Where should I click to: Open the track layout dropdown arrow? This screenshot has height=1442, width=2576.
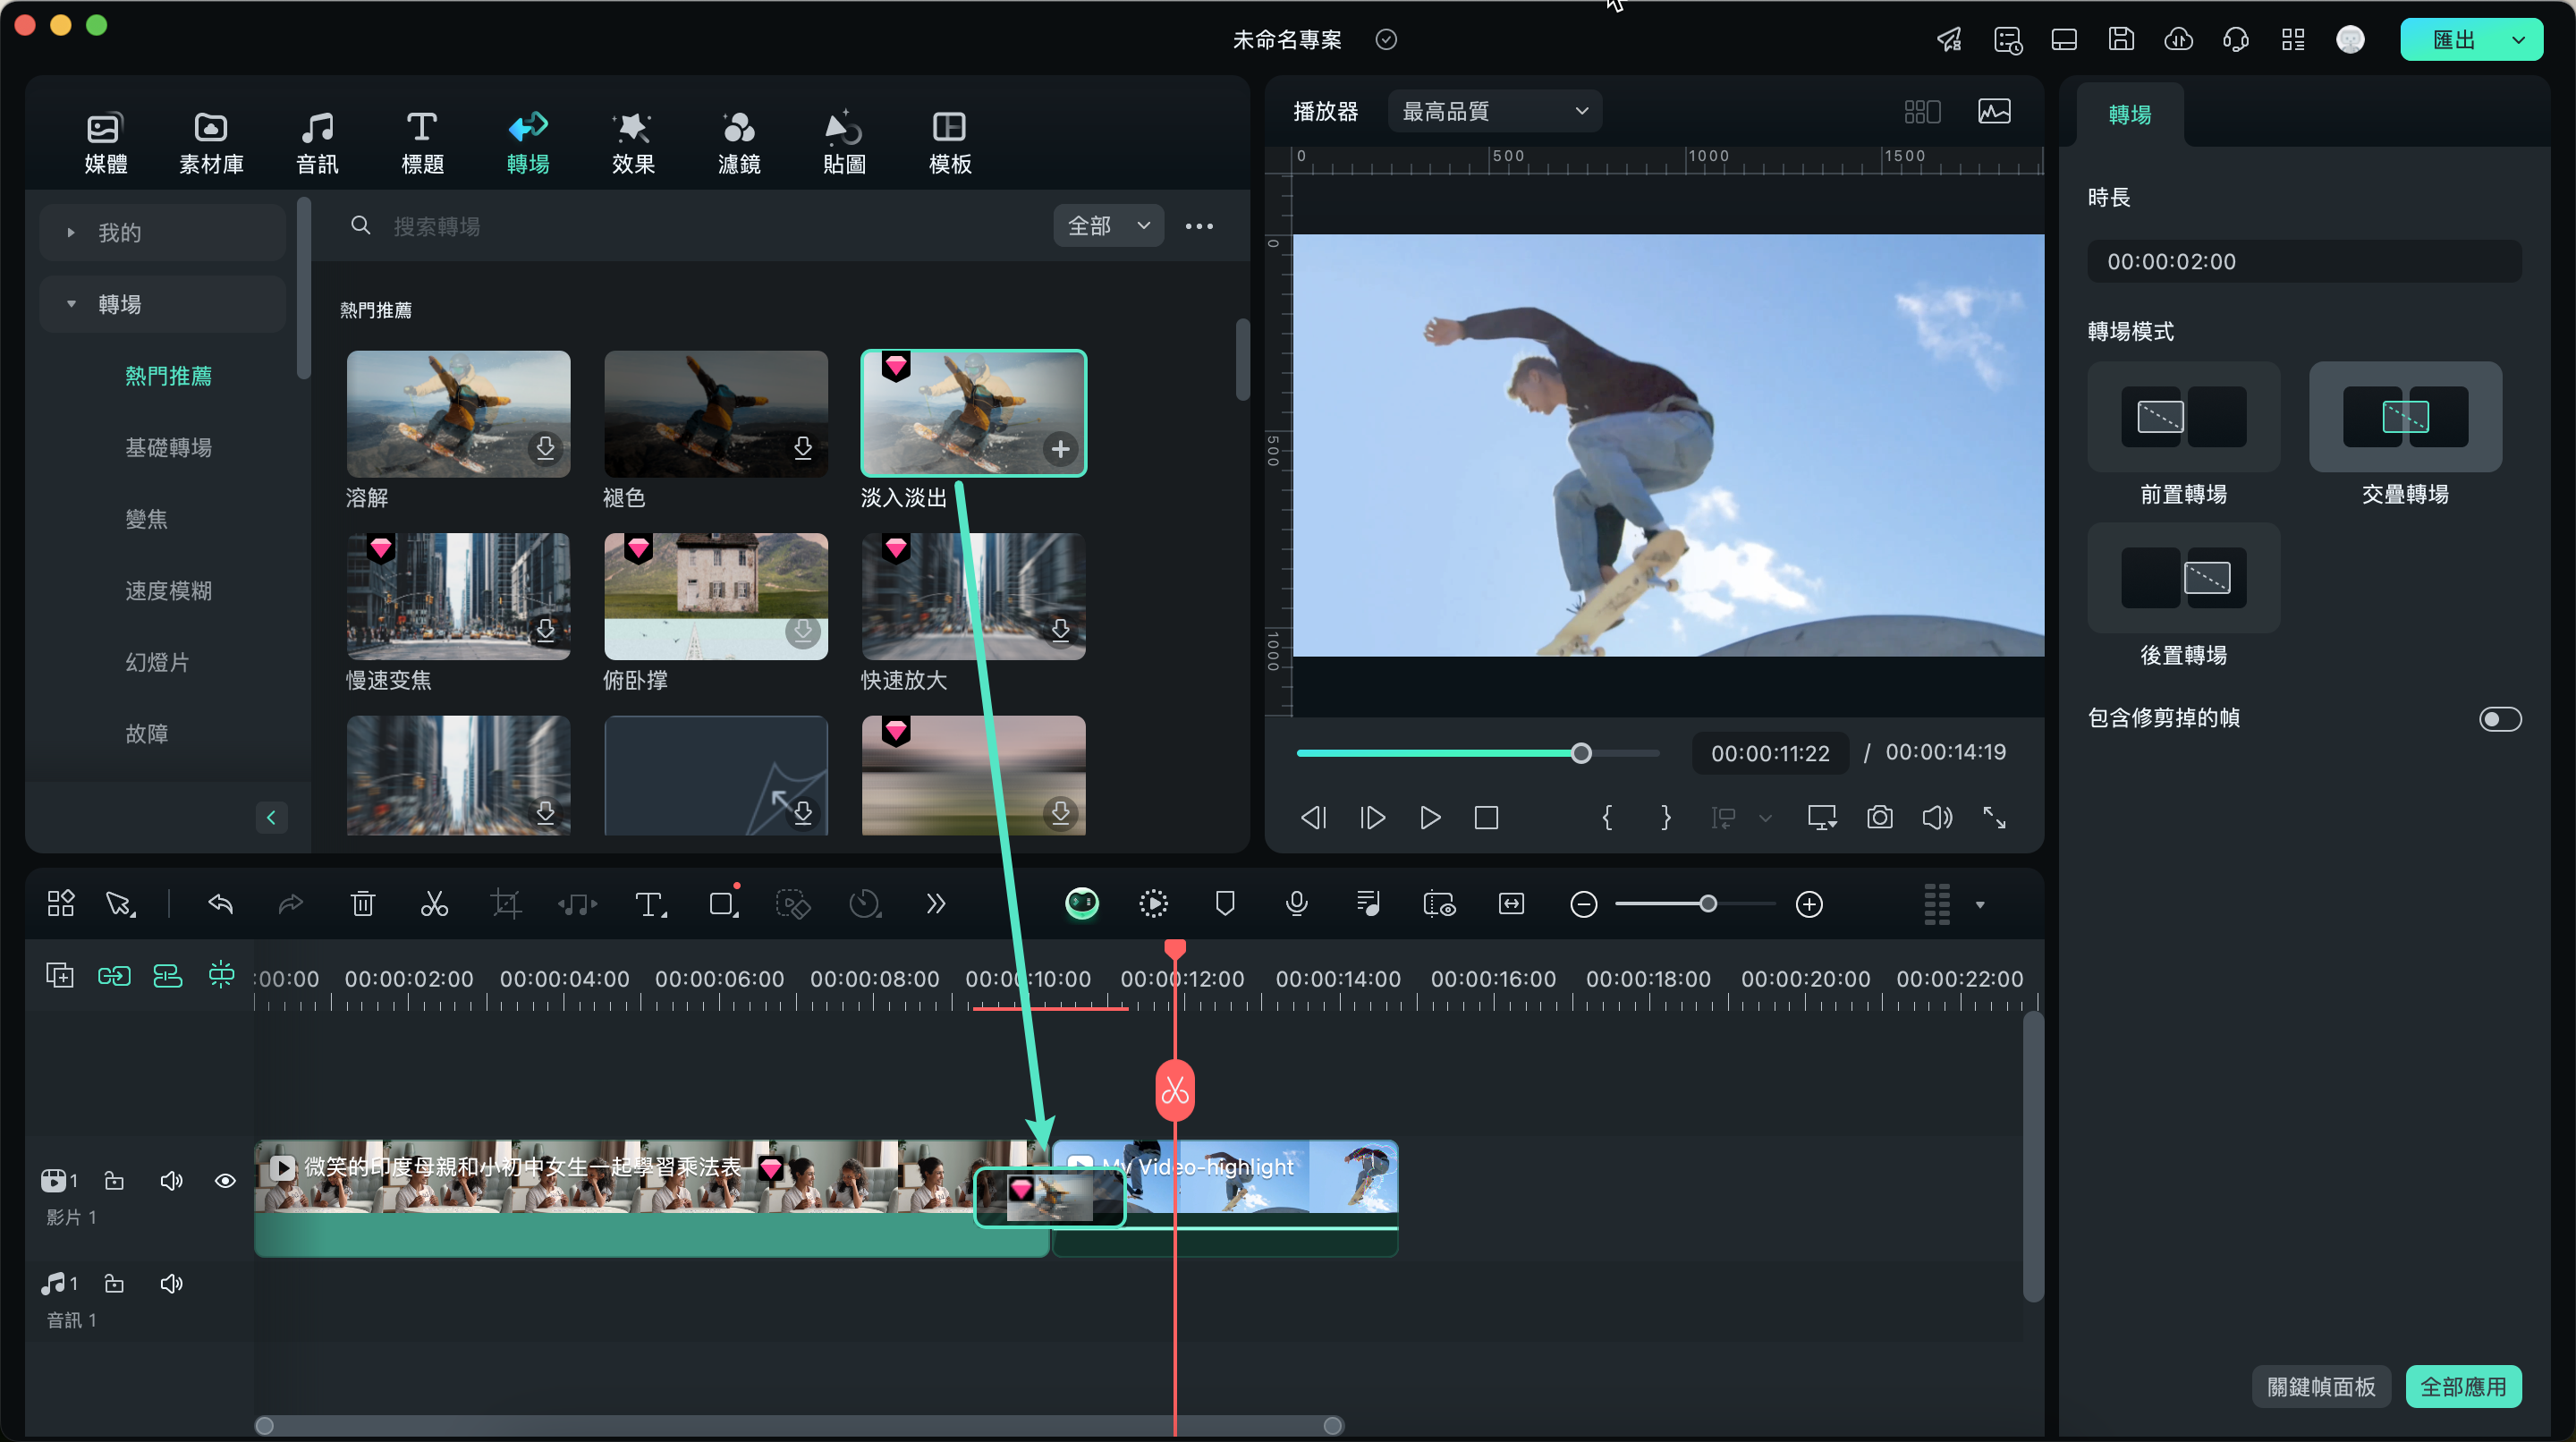(x=1979, y=905)
